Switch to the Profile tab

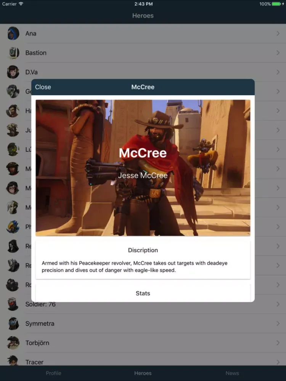click(x=53, y=373)
